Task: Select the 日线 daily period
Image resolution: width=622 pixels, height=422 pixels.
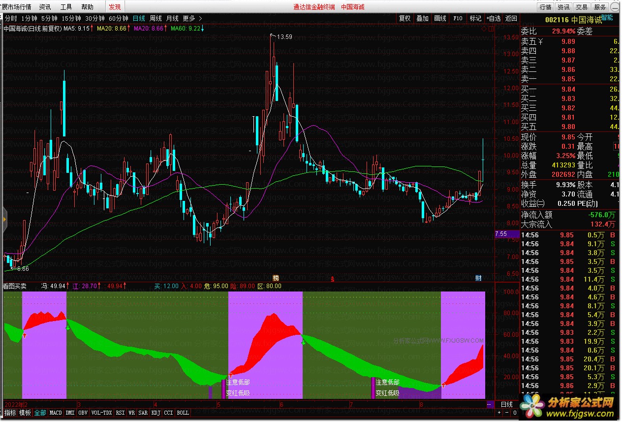Action: 139,18
